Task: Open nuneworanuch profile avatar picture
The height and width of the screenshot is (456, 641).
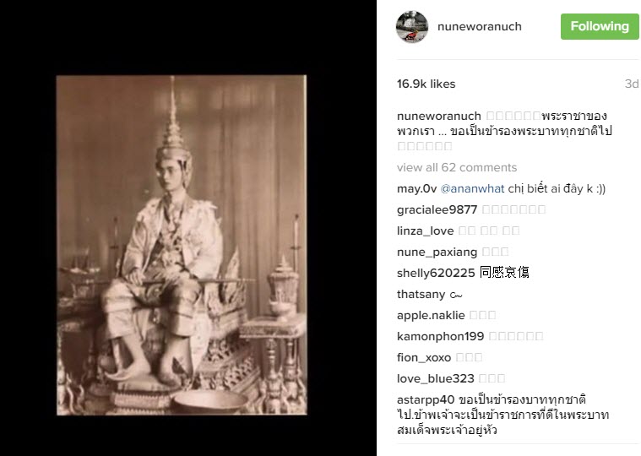Action: tap(411, 26)
